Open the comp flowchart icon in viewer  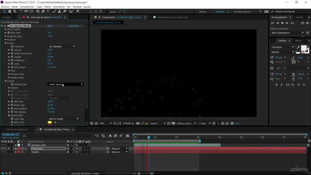coord(227,123)
